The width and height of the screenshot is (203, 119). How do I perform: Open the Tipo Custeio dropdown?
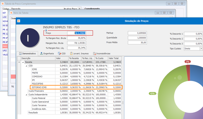click(x=201, y=49)
